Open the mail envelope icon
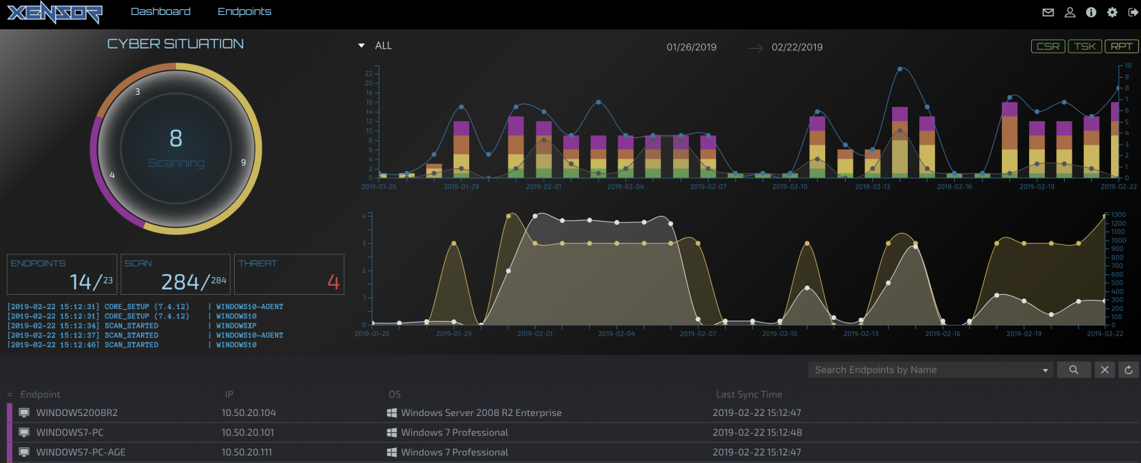 tap(1048, 12)
